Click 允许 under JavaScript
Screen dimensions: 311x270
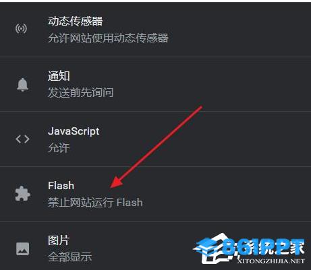click(59, 147)
